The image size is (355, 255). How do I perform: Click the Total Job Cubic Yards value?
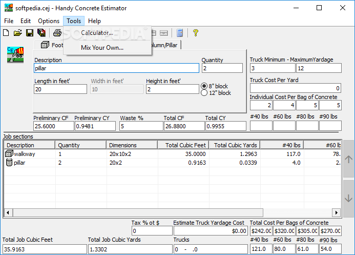(x=130, y=249)
